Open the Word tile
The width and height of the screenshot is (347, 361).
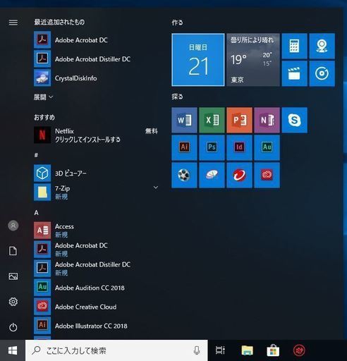click(x=184, y=121)
